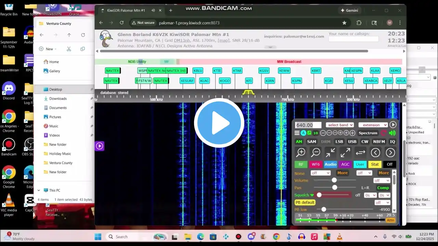438x246 pixels.
Task: Select the KFI station label
Action: pos(249,81)
